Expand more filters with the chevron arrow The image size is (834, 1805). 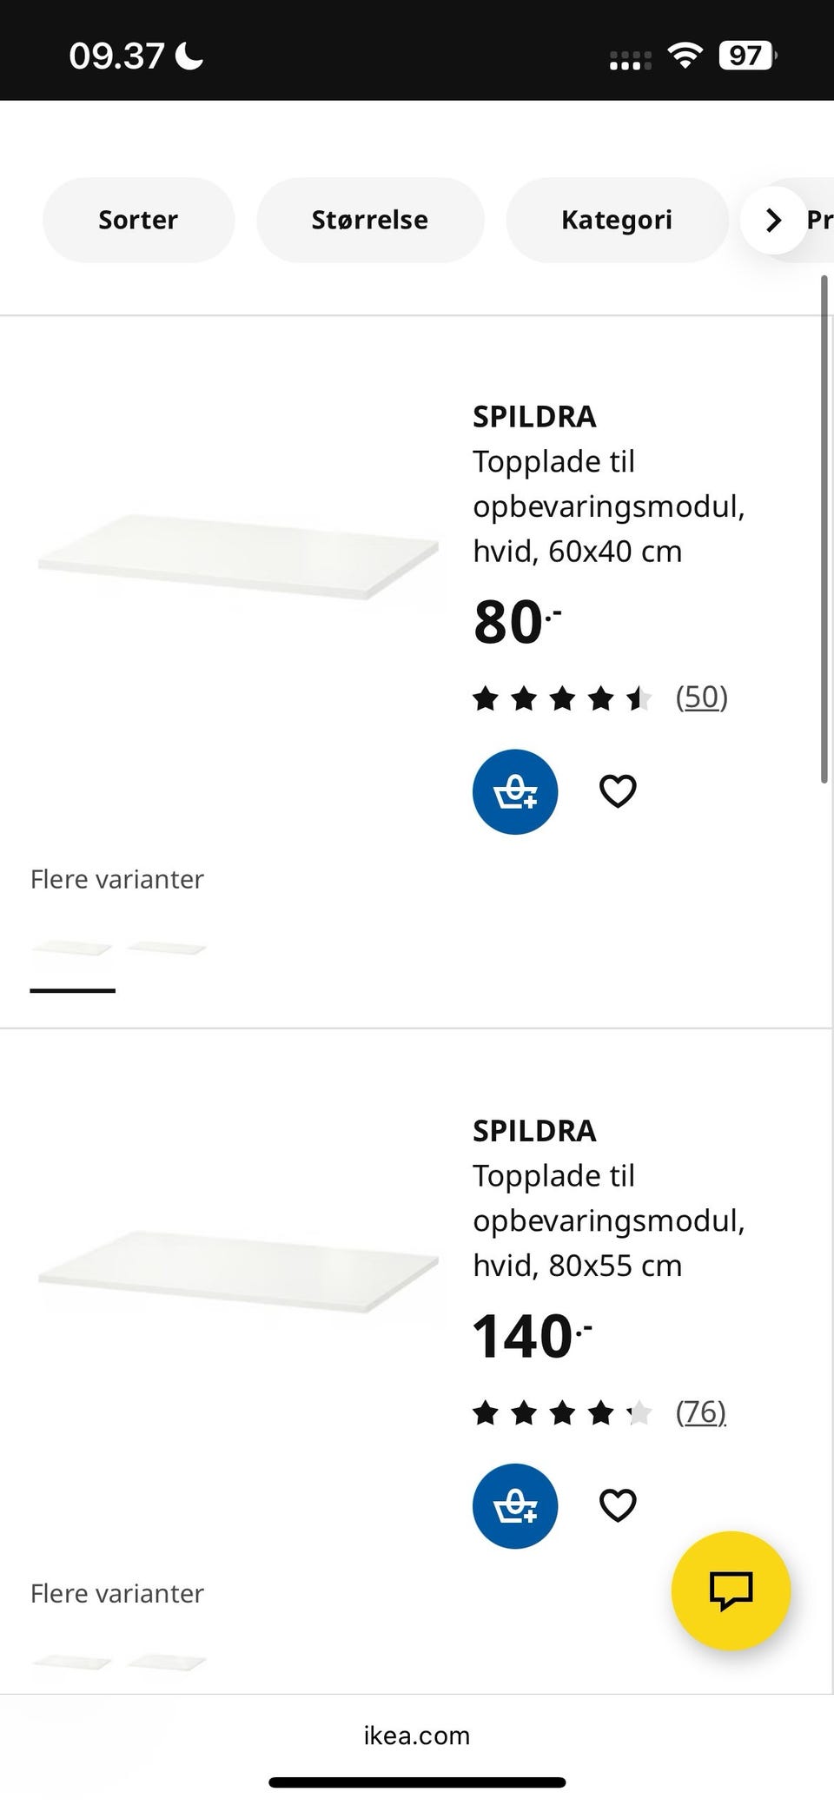773,220
